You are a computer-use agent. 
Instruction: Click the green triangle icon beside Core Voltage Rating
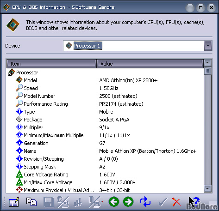click(19, 174)
